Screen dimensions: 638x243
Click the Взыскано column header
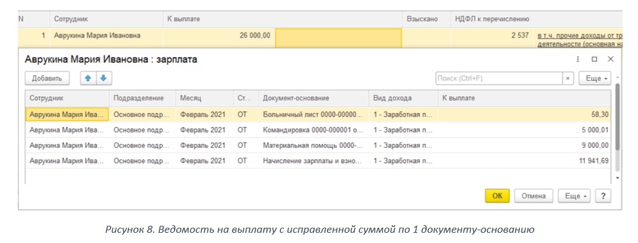[426, 19]
